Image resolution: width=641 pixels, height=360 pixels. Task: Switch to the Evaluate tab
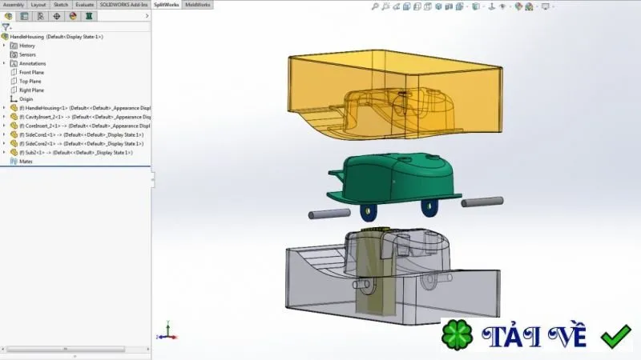85,5
